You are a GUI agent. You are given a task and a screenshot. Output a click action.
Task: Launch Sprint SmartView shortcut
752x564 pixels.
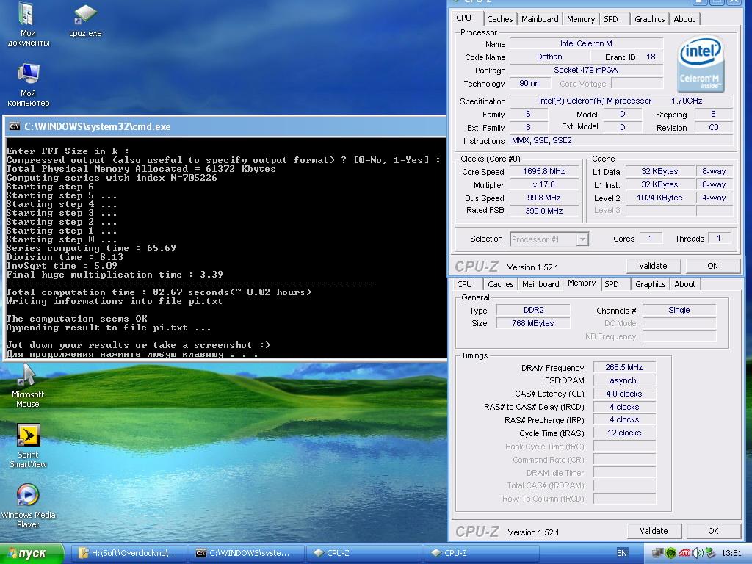(29, 446)
